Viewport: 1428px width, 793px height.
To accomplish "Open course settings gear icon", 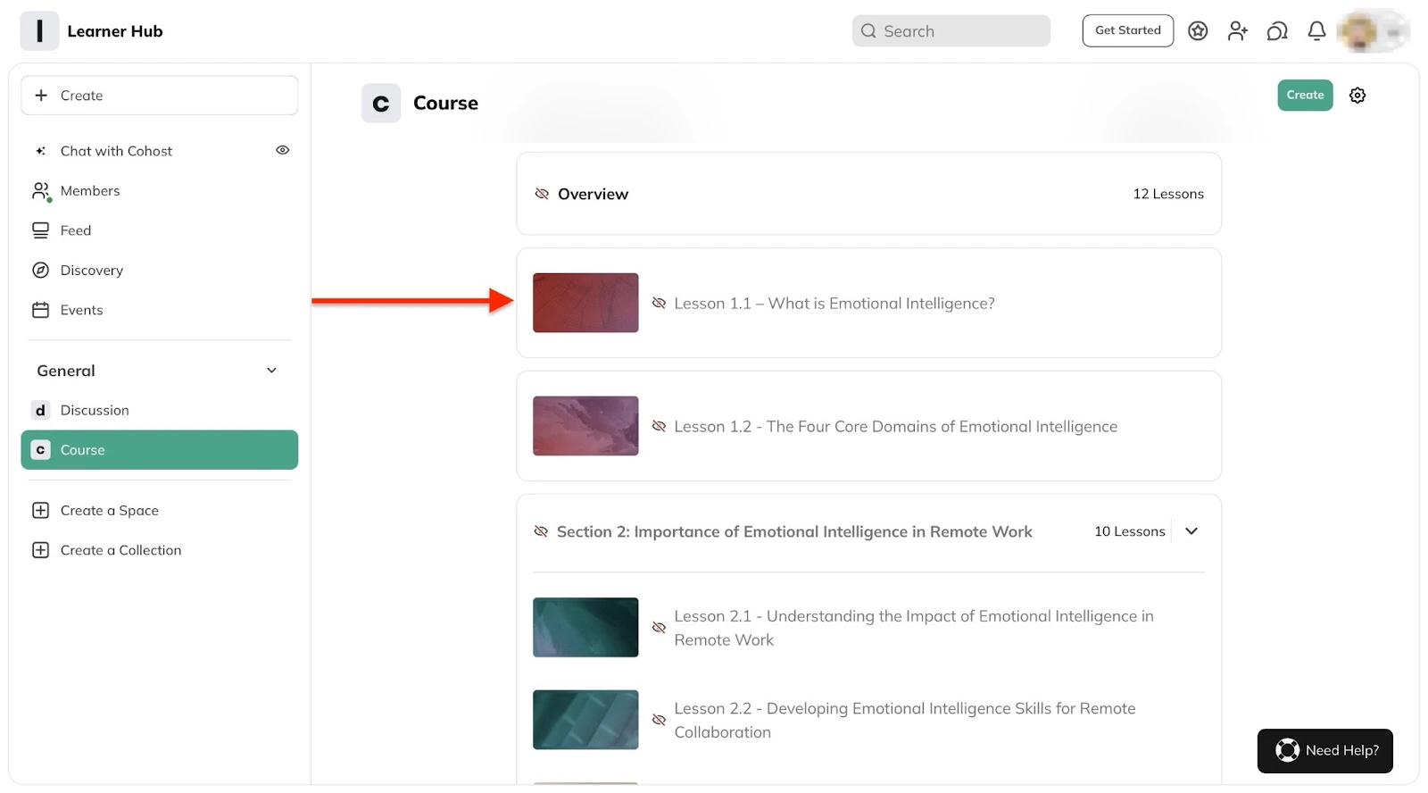I will pos(1357,96).
